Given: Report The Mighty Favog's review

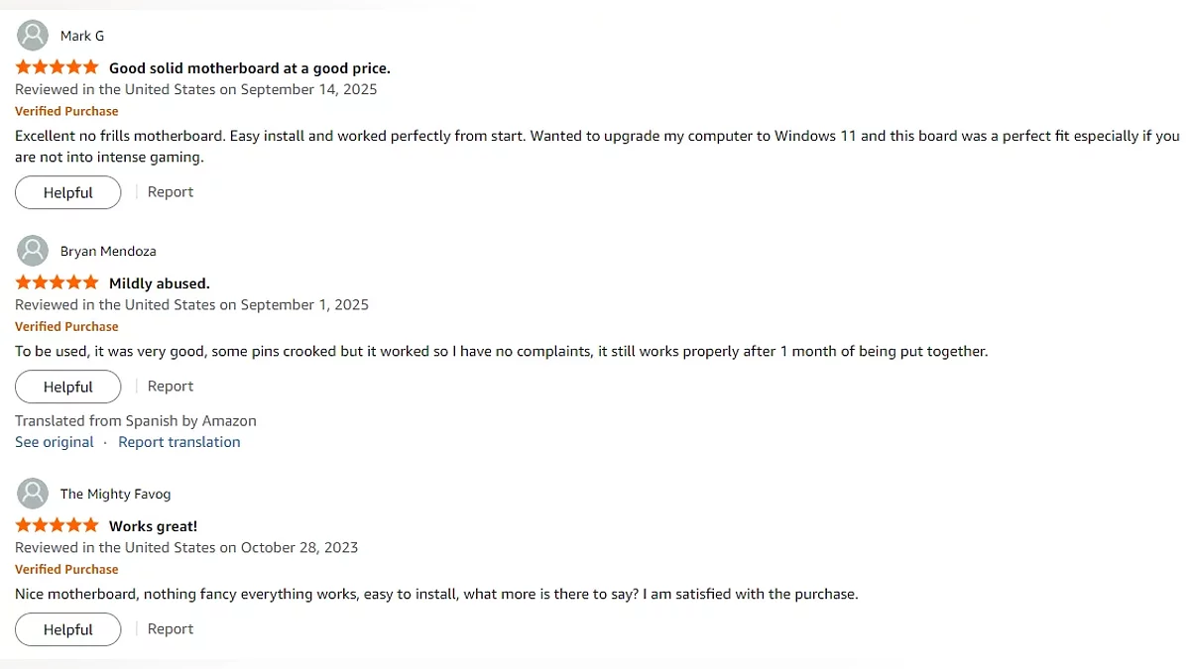Looking at the screenshot, I should click(x=171, y=629).
